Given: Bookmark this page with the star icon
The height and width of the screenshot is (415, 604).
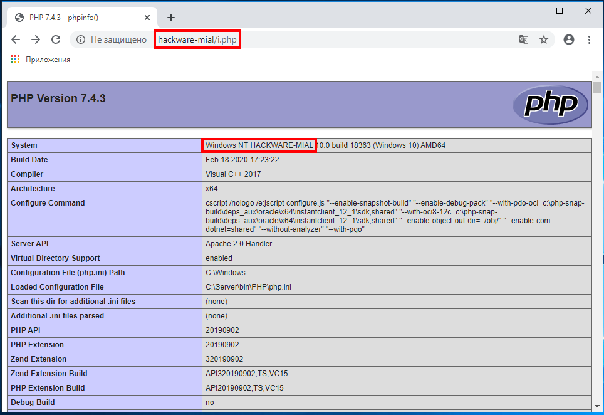Looking at the screenshot, I should pos(544,39).
